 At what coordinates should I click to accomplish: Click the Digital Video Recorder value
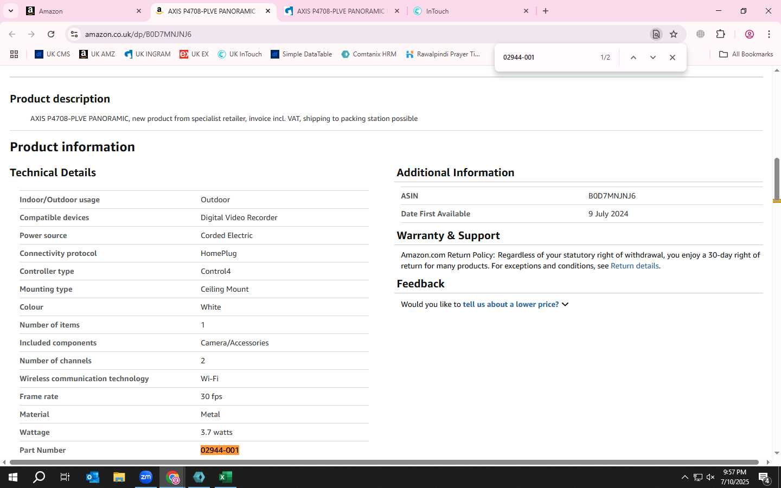click(x=239, y=217)
